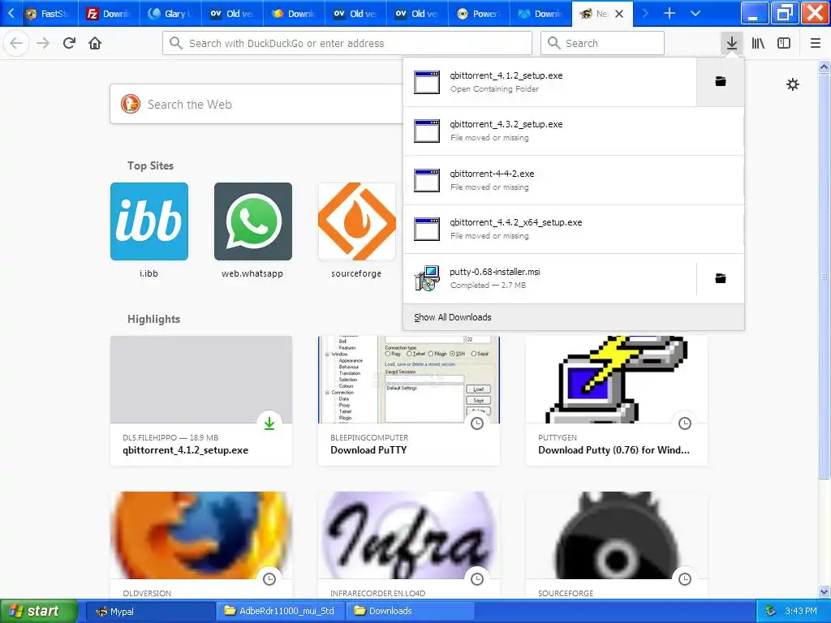
Task: Go back with the back arrow button
Action: [x=16, y=43]
